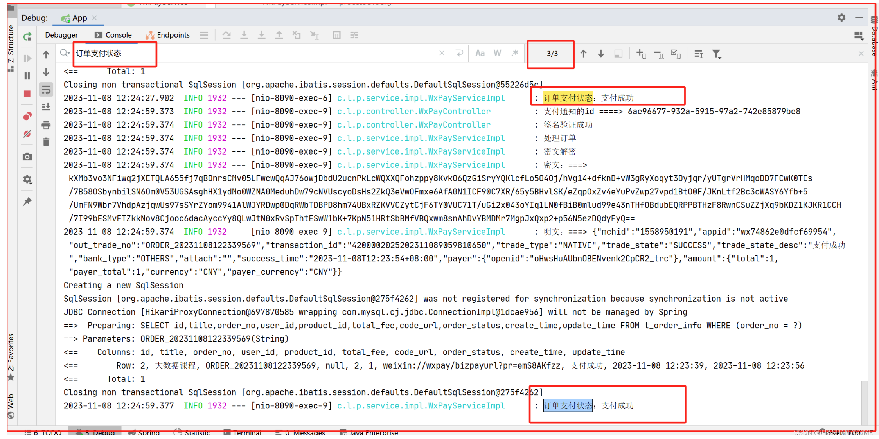Open trace current stream chain

(x=354, y=35)
